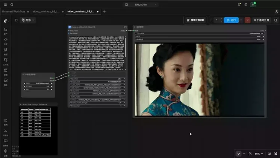Open the green download manager icon

[x=253, y=5]
